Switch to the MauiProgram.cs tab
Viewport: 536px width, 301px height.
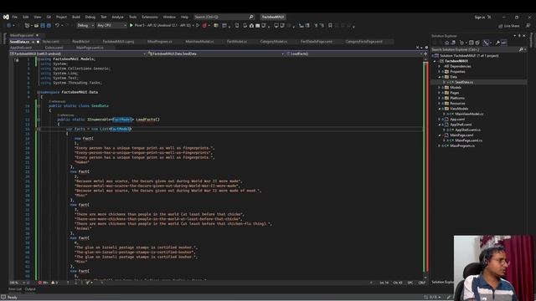click(160, 42)
